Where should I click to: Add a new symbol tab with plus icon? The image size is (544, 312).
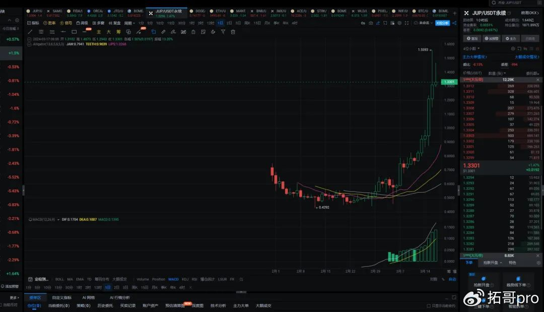click(454, 13)
